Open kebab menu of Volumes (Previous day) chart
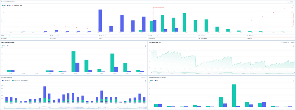 (145, 81)
